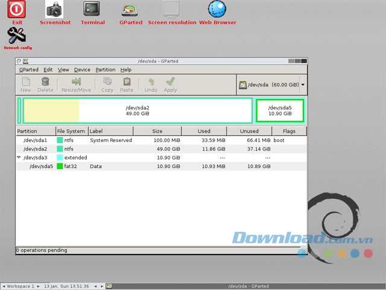Select the /dev/sda2 block in disk map
Viewport: 386px width, 290px height.
tap(138, 111)
